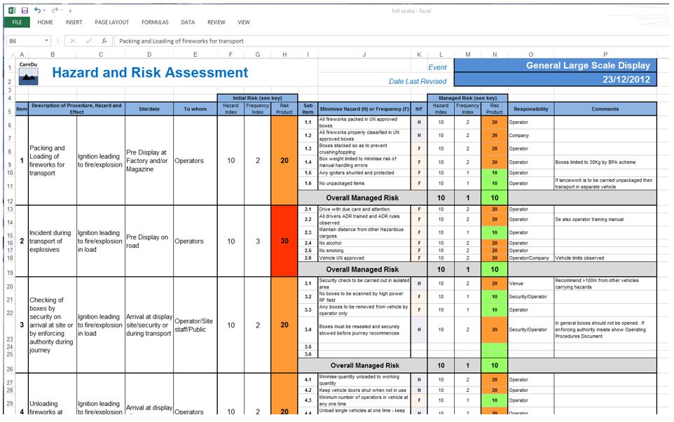
Task: Open the Undo history dropdown arrow
Action: click(45, 10)
